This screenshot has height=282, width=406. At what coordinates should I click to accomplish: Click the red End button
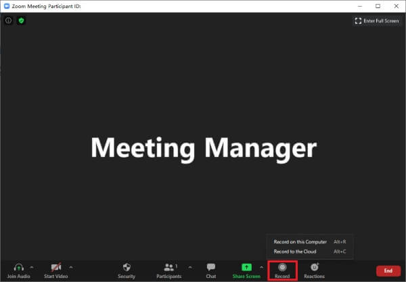pyautogui.click(x=388, y=271)
